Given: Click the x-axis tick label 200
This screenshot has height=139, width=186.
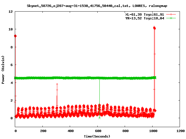Looking at the screenshot, I should tap(43, 131).
